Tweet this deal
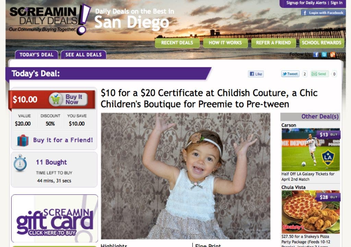Screen dimensions: 351x247 [290, 74]
